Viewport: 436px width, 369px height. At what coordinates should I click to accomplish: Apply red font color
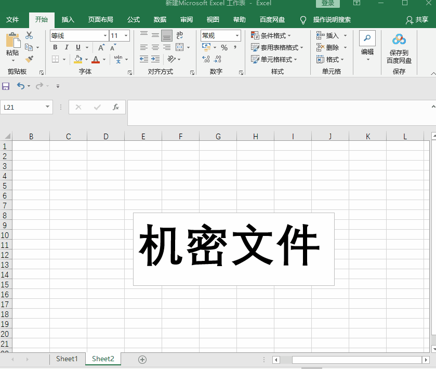pos(96,59)
